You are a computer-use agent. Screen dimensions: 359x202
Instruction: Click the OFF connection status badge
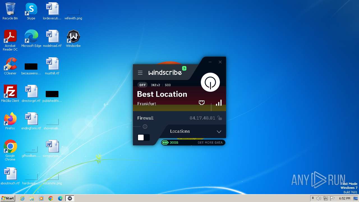[x=143, y=85]
